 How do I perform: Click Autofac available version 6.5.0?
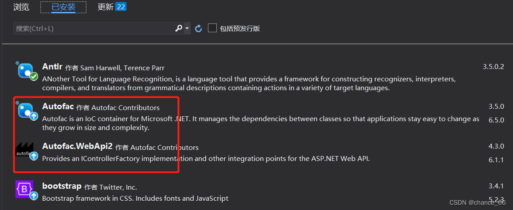(496, 120)
